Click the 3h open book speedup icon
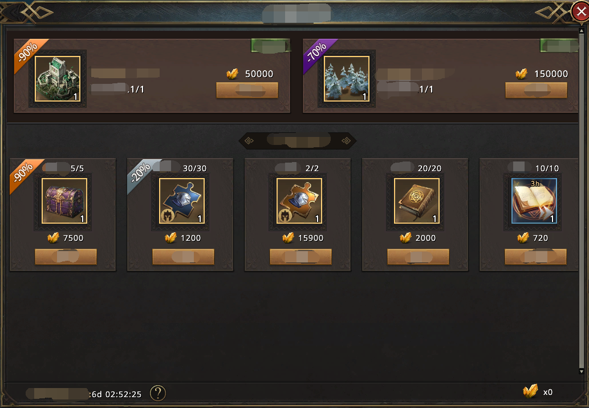The height and width of the screenshot is (408, 589). coord(534,201)
